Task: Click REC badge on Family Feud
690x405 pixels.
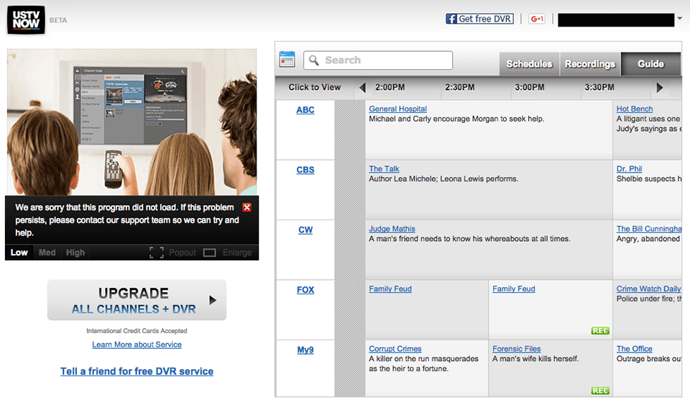Action: (600, 331)
